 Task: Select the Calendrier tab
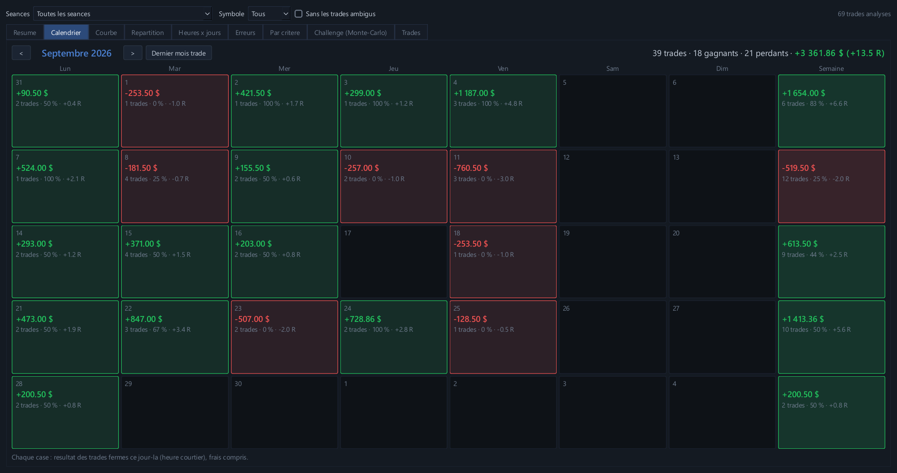(66, 32)
